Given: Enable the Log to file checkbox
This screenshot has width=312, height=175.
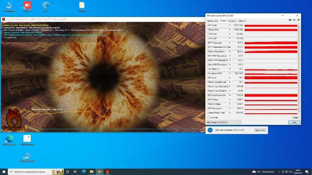Looking at the screenshot, I should pyautogui.click(x=208, y=118).
